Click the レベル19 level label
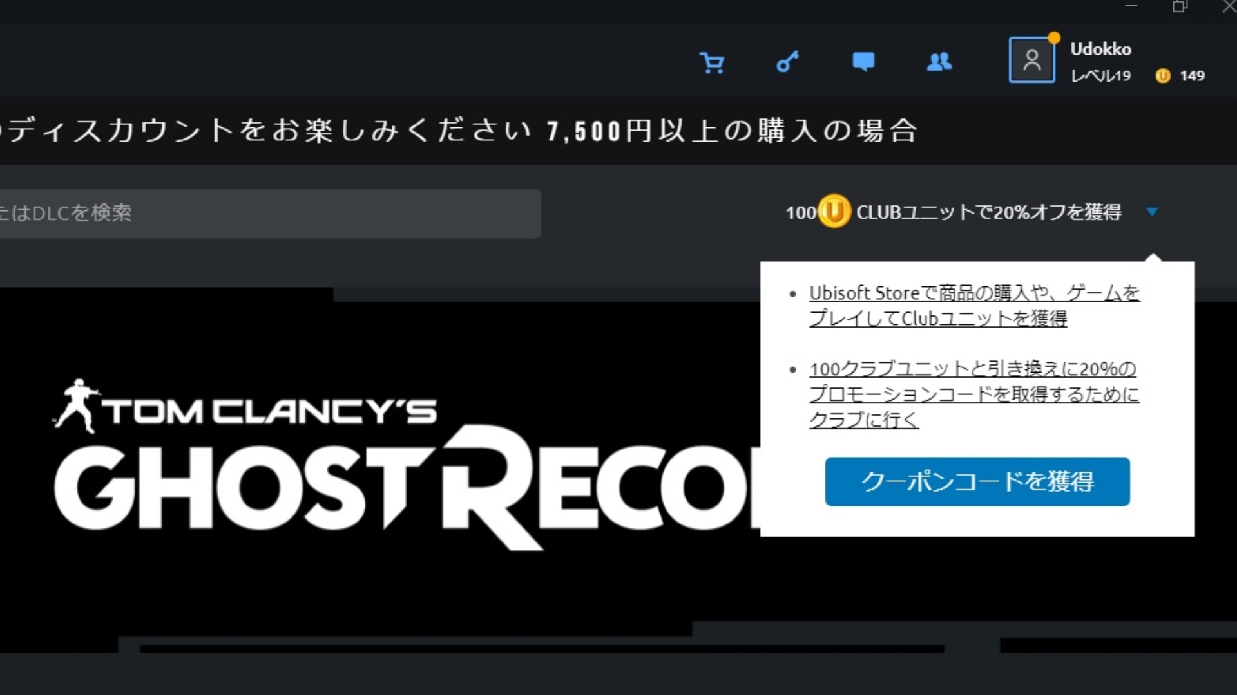This screenshot has height=695, width=1237. tap(1100, 76)
